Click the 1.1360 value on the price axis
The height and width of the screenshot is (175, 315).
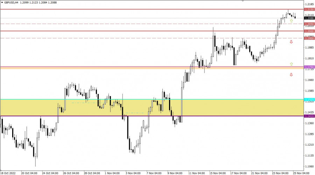click(309, 123)
